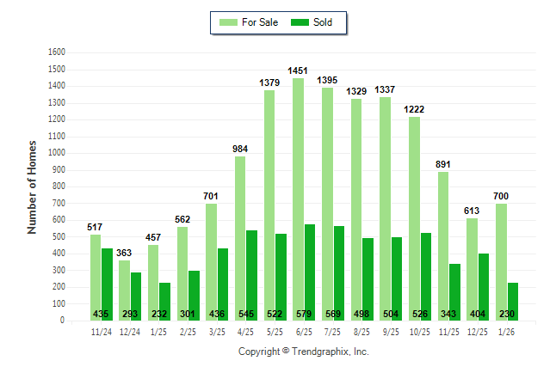This screenshot has width=556, height=373.
Task: Select the 6/25 For Sale bar
Action: click(298, 199)
